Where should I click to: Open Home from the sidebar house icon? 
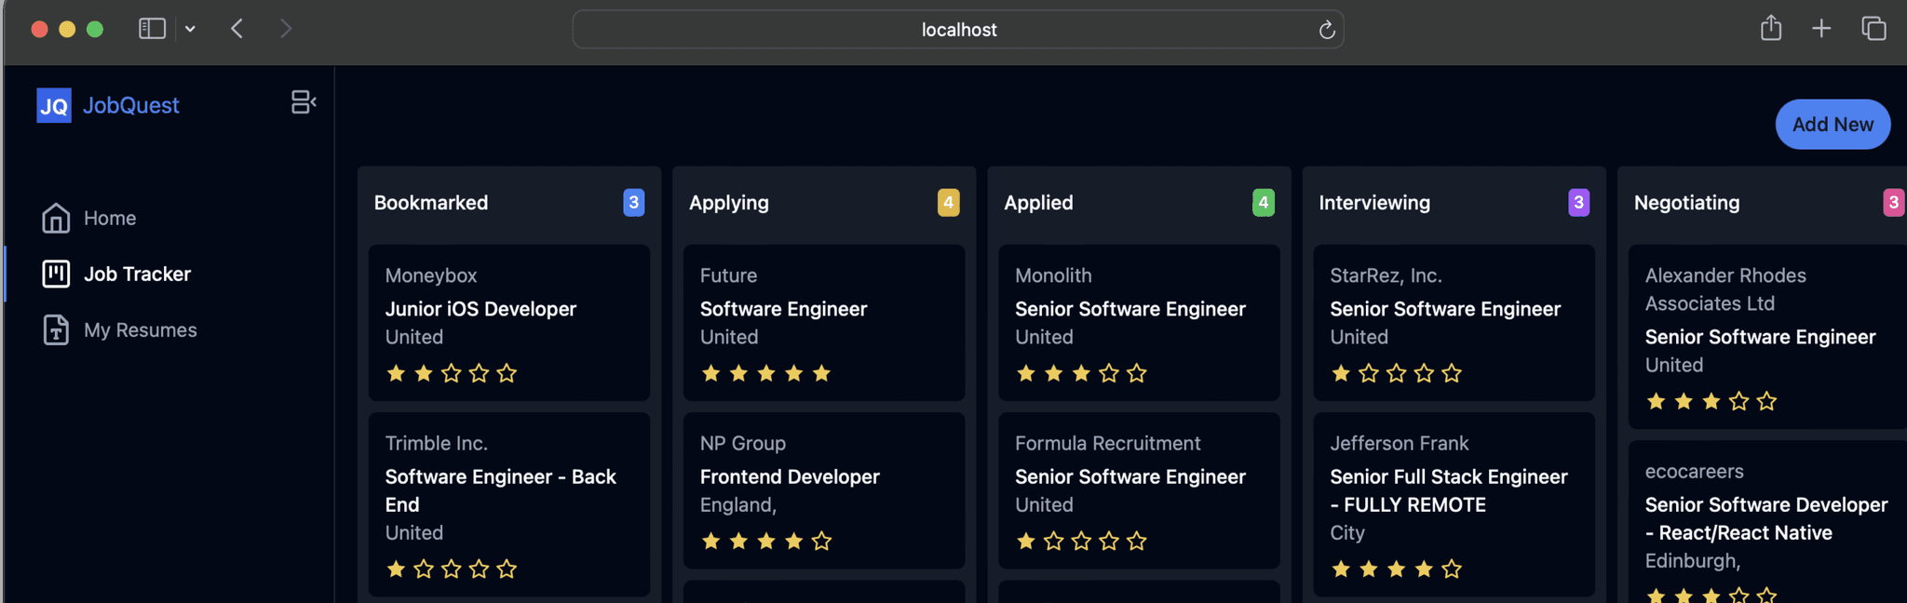tap(56, 218)
